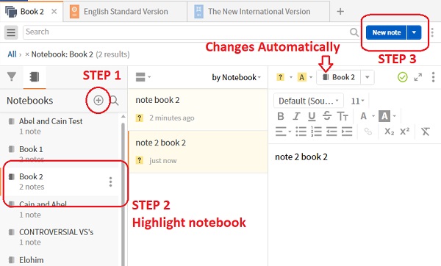Close the Book 2 tab

point(54,12)
